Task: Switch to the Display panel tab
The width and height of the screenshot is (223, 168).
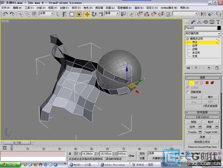Action: click(212, 22)
